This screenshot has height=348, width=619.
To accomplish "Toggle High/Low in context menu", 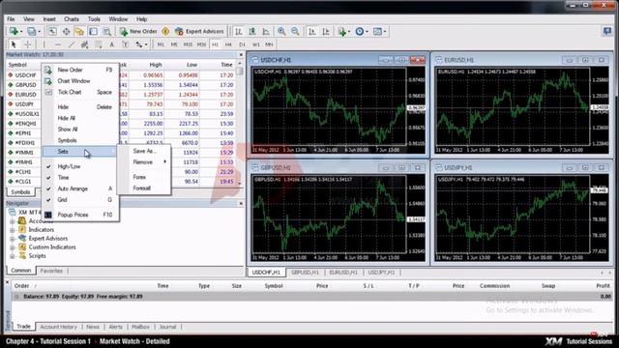I will pyautogui.click(x=80, y=166).
